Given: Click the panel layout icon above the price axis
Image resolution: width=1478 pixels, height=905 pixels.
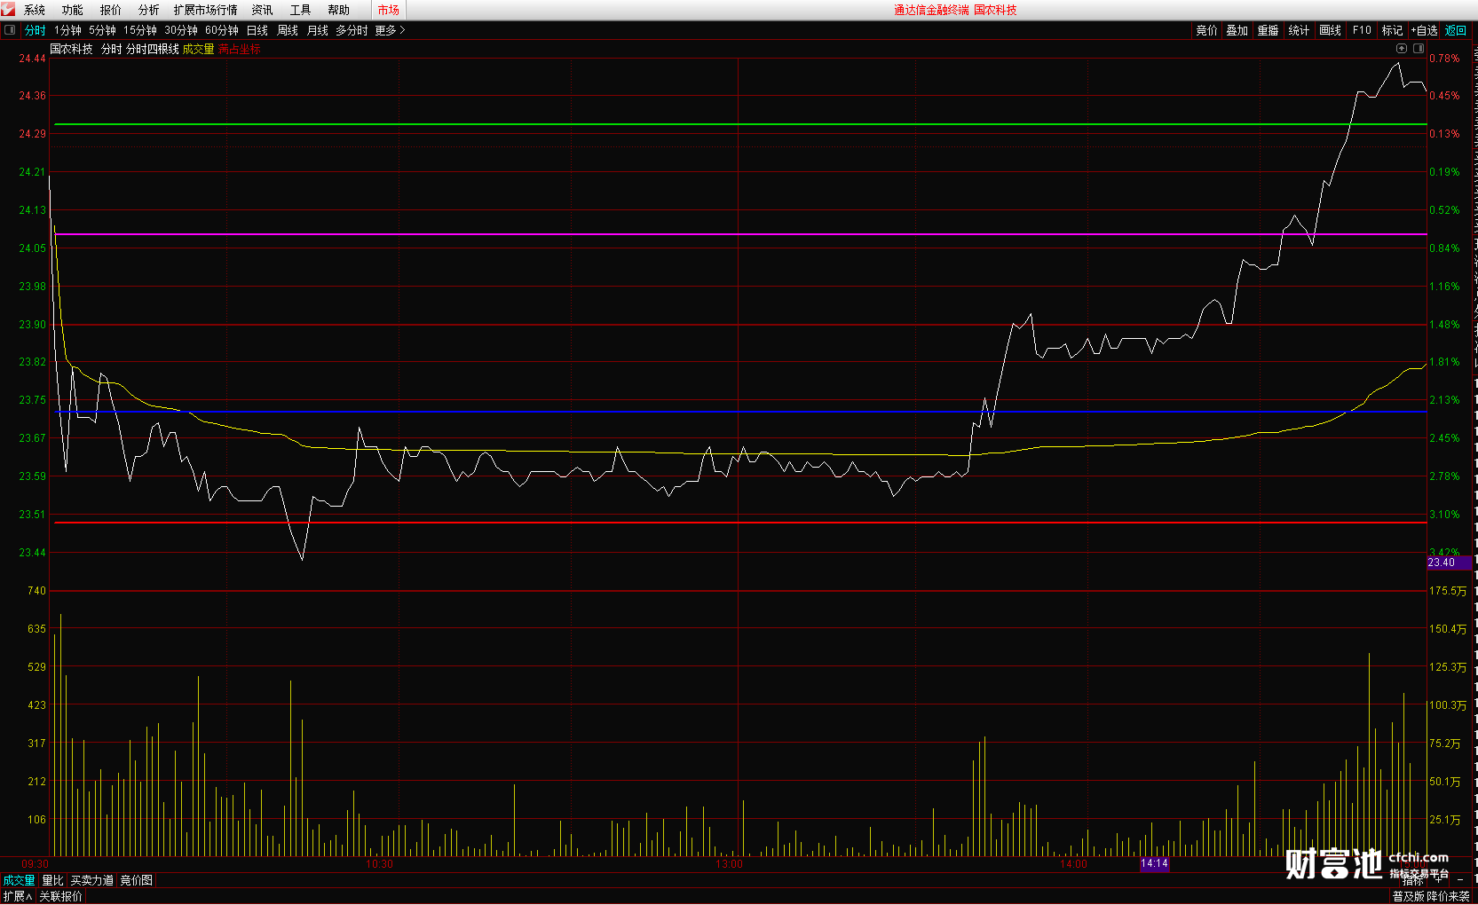Looking at the screenshot, I should click(1419, 49).
